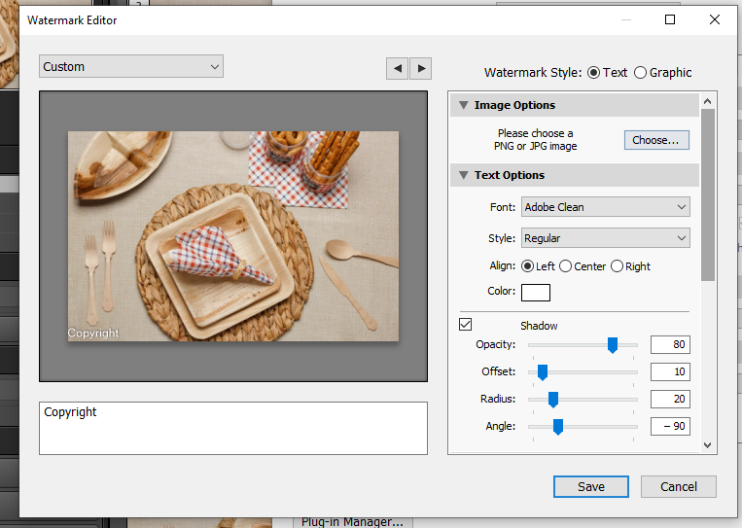Set text alignment to Right

(x=617, y=266)
